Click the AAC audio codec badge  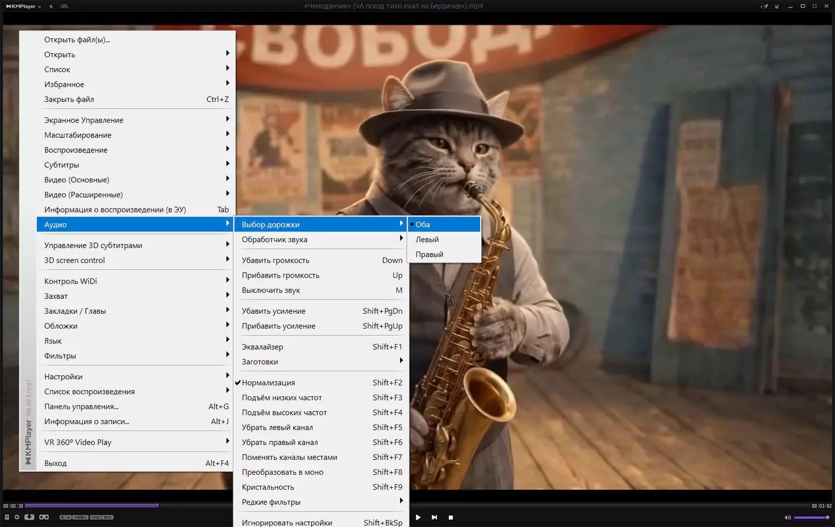[96, 517]
